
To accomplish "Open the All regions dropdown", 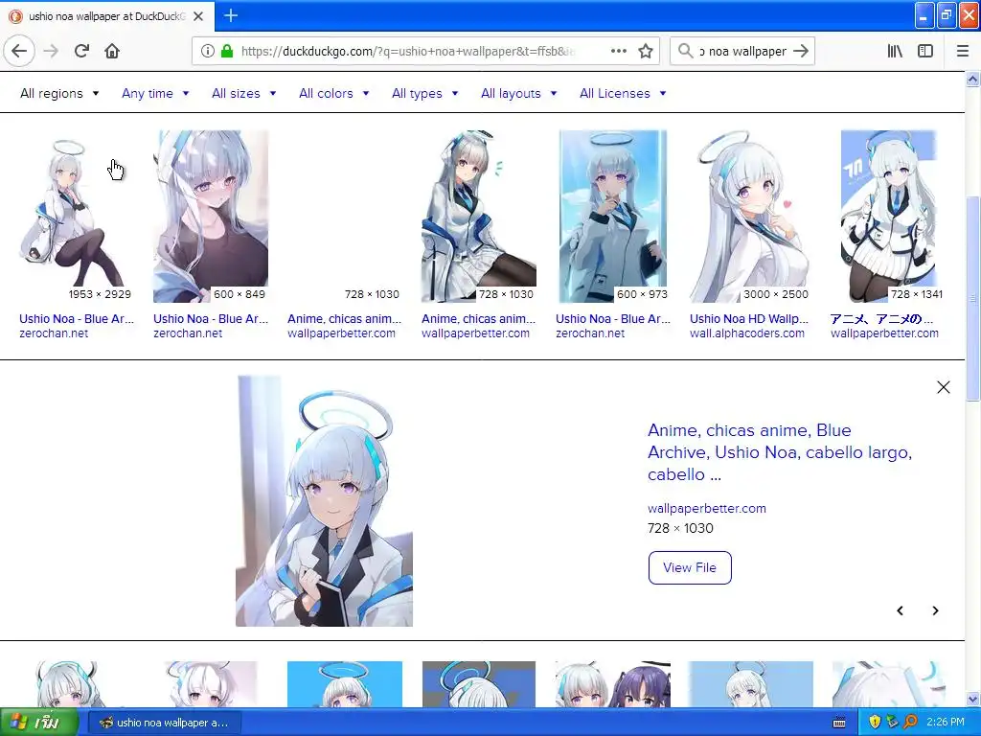I will [59, 93].
